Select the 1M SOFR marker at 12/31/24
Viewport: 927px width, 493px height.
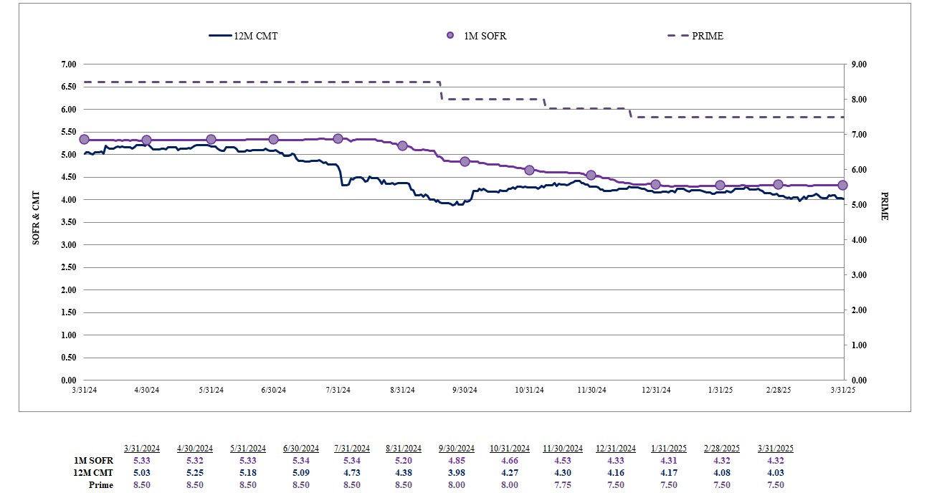point(655,185)
